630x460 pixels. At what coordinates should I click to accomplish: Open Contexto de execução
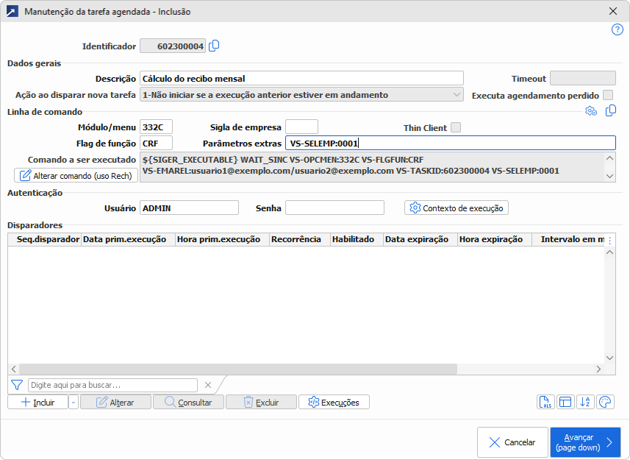click(x=456, y=208)
